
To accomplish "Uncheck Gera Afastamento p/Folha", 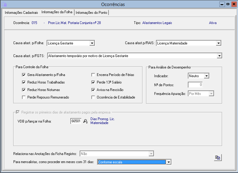I will [24, 75].
